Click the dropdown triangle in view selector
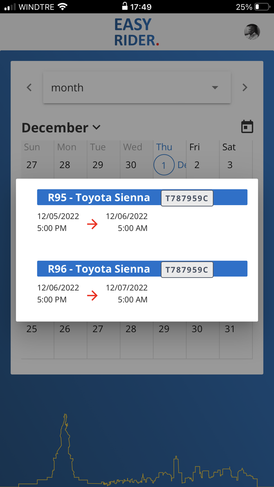This screenshot has width=274, height=487. point(215,88)
